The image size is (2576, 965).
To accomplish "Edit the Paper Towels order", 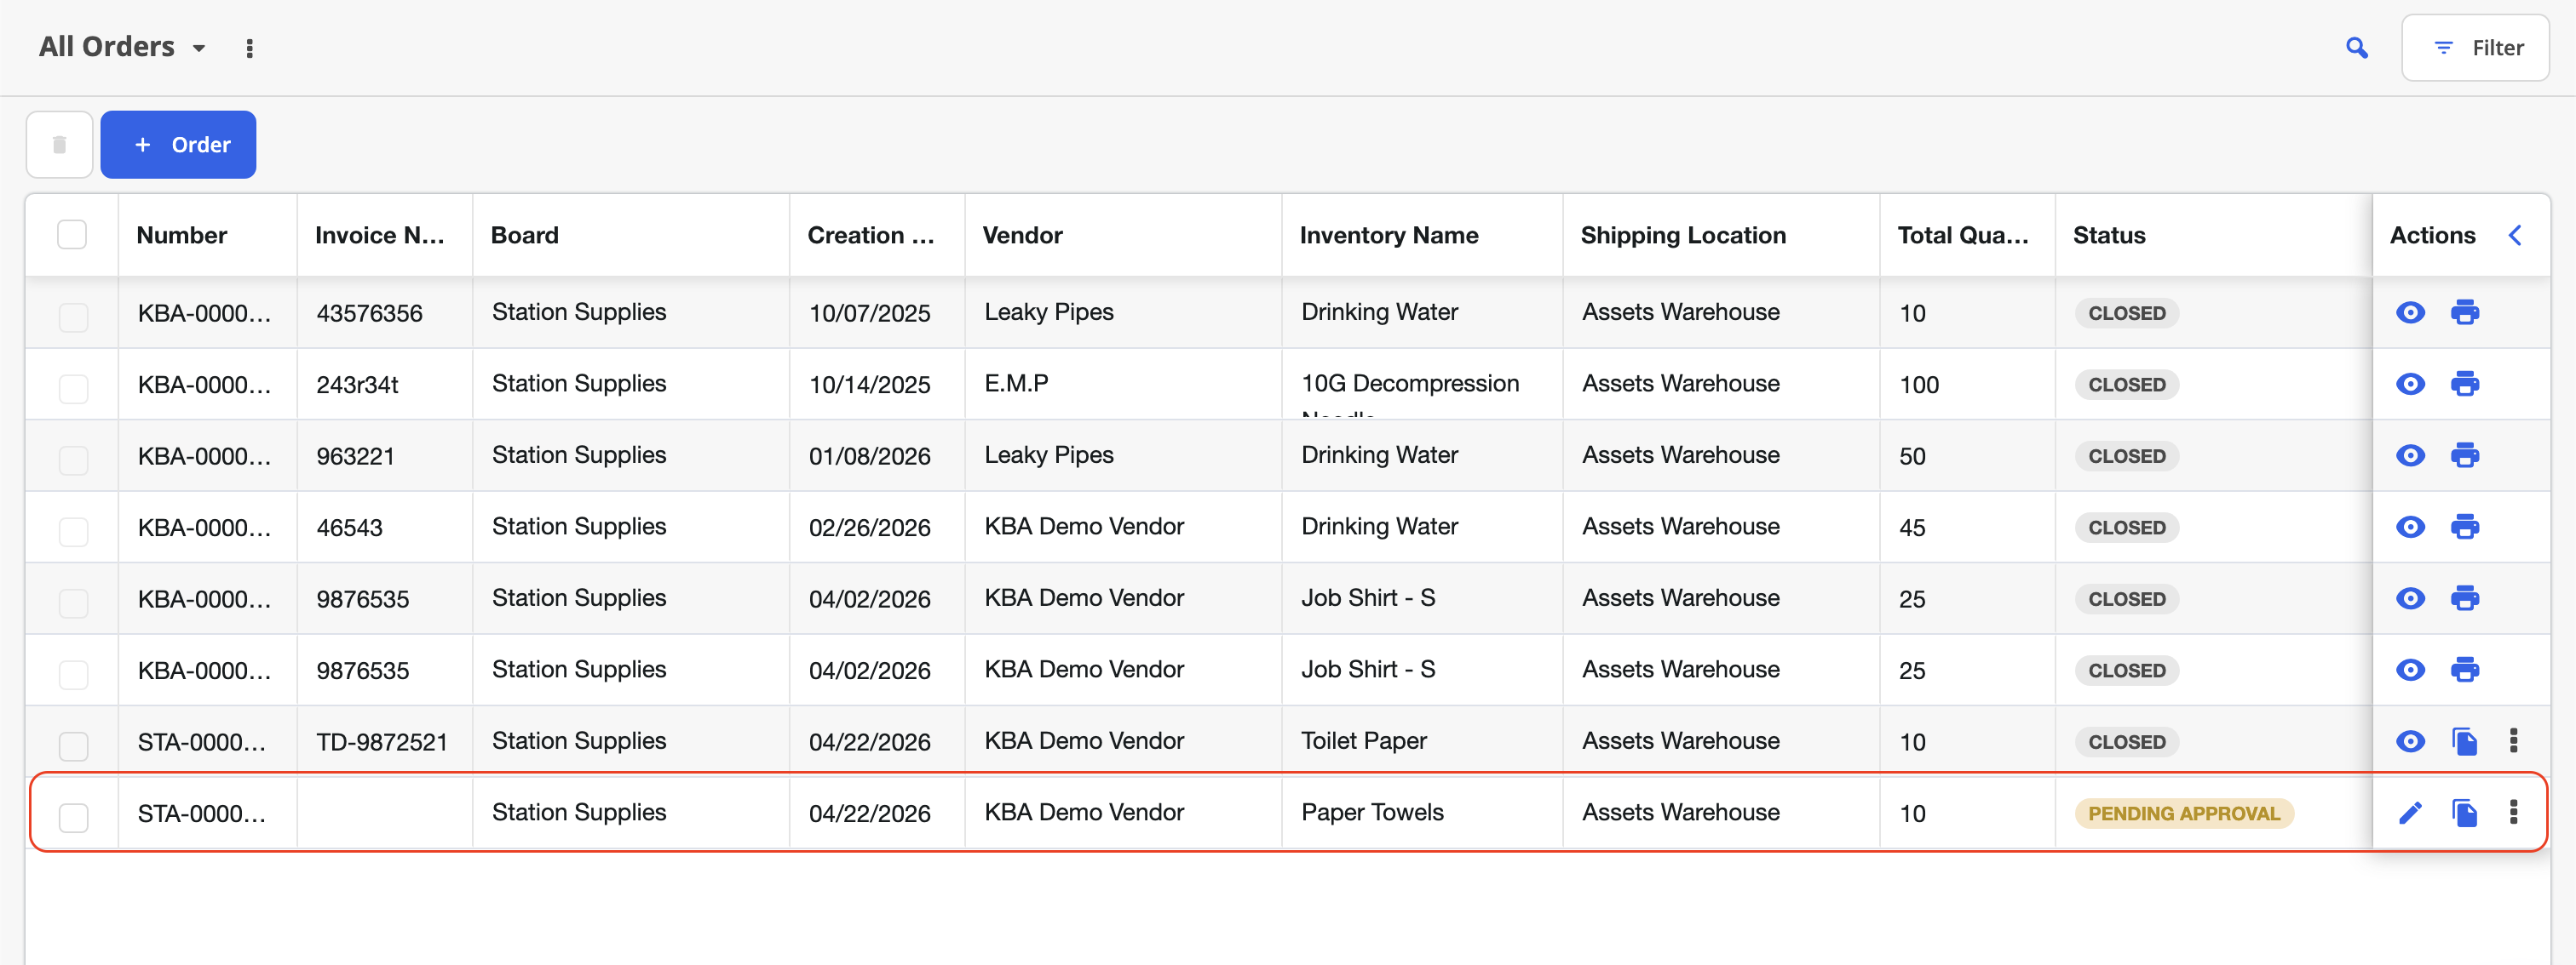I will [x=2410, y=812].
